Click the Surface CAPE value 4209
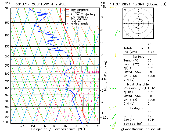Viewport: 169px width, 131px height. coord(151,76)
